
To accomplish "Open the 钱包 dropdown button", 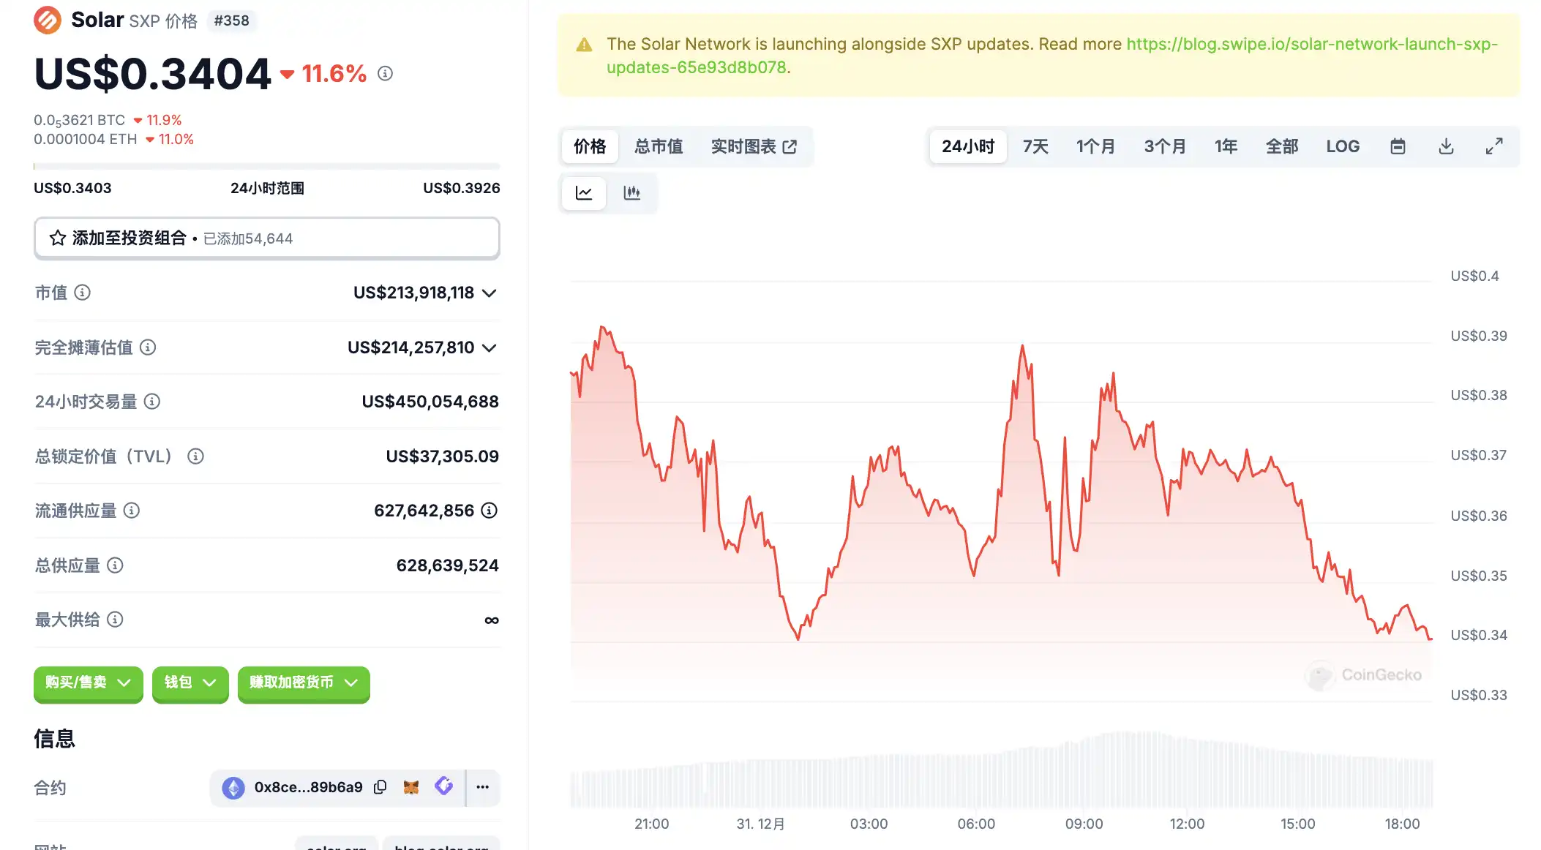I will pos(190,682).
